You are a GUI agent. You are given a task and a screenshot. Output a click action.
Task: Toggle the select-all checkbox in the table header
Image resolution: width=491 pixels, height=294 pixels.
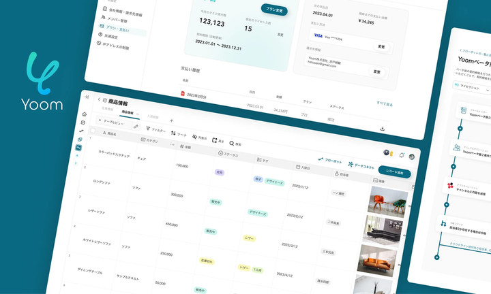pyautogui.click(x=93, y=130)
